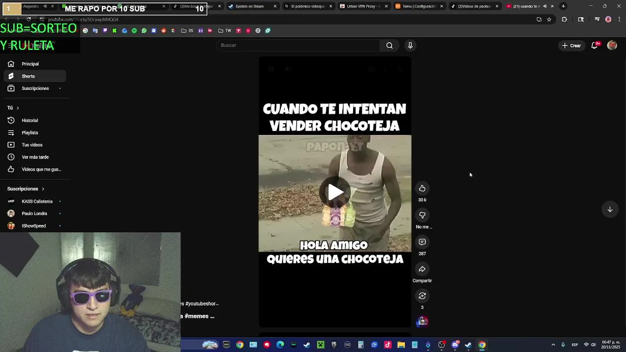The width and height of the screenshot is (626, 352).
Task: Open Minecraft creeper icon in taskbar
Action: 320,345
